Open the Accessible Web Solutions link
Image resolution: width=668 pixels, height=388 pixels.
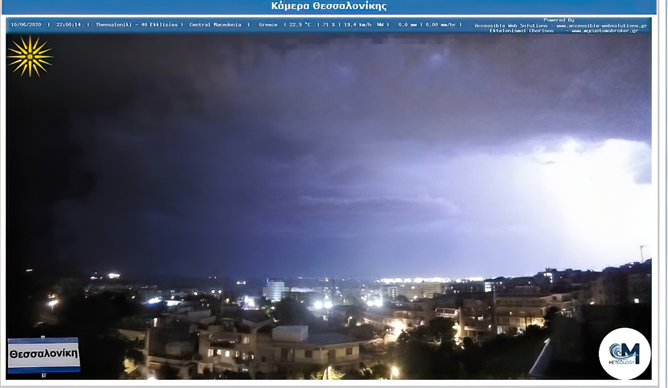pos(560,26)
